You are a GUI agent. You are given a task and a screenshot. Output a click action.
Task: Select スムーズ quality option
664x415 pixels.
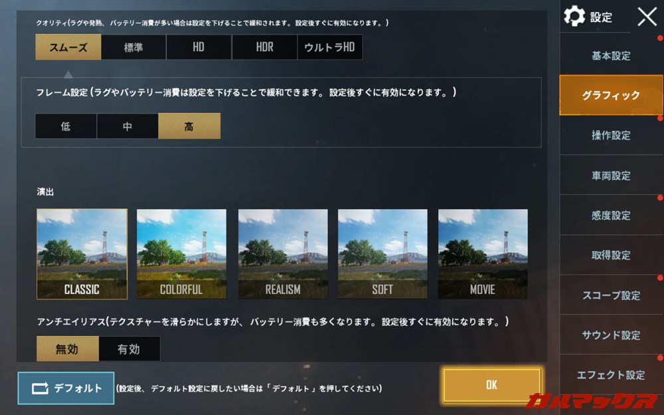click(68, 47)
